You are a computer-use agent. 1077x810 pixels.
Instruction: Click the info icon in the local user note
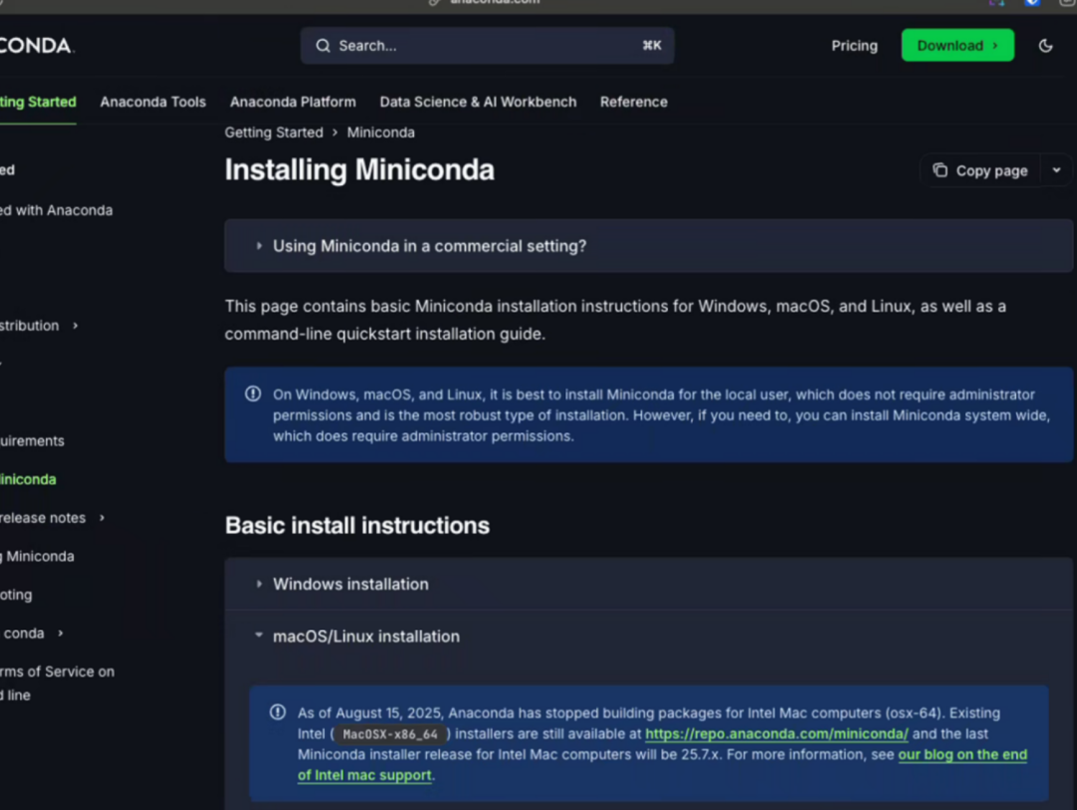pyautogui.click(x=253, y=394)
